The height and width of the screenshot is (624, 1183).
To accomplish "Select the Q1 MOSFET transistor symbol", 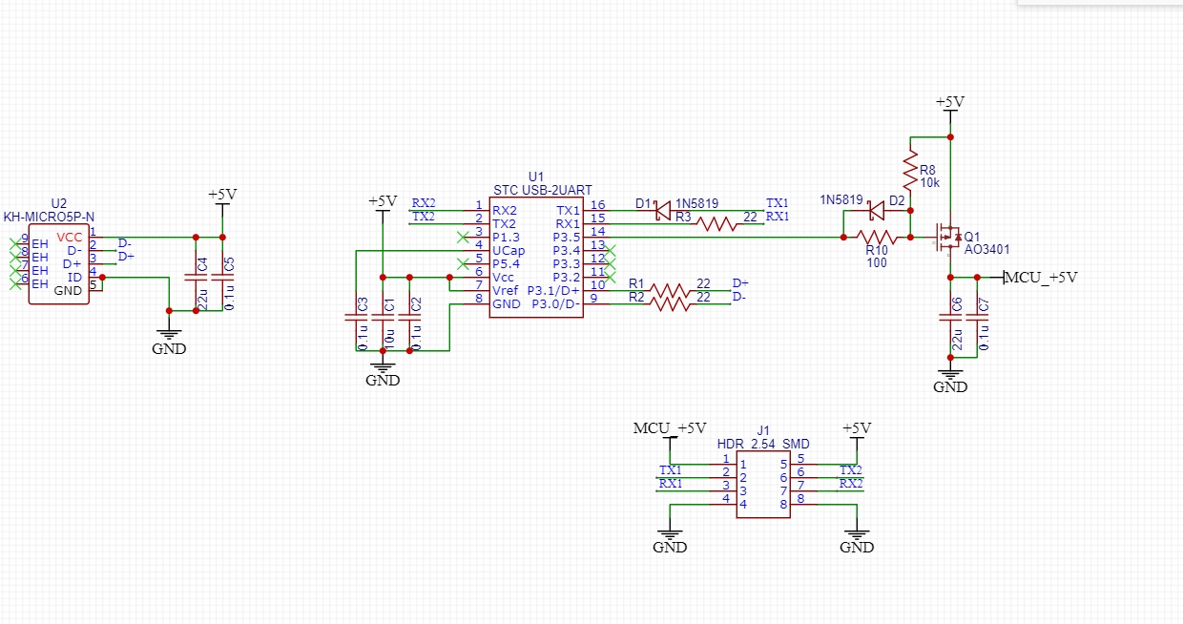I will (x=948, y=236).
